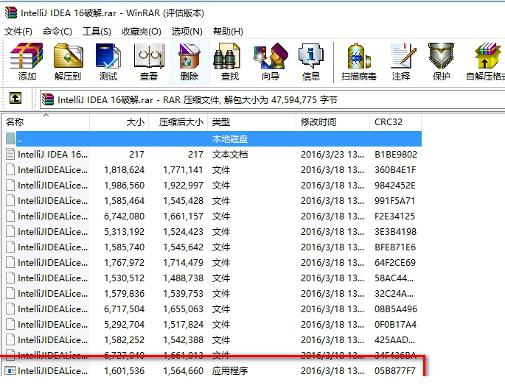Click CRC32 value 05B877F7
This screenshot has width=505, height=391.
tap(395, 370)
